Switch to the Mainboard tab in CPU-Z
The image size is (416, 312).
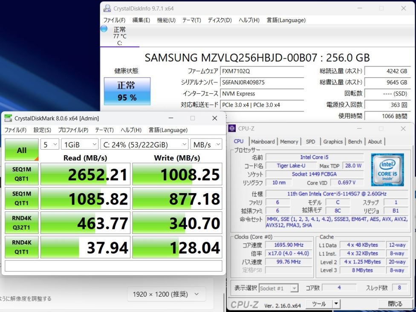(263, 142)
